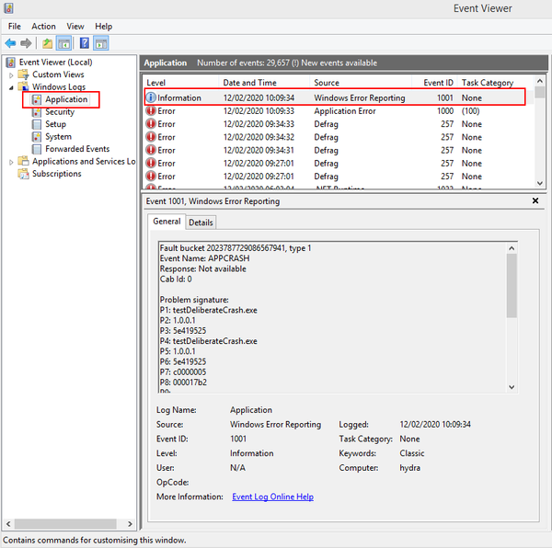Viewport: 552px width, 548px height.
Task: Select the Application Error event row
Action: click(x=344, y=111)
